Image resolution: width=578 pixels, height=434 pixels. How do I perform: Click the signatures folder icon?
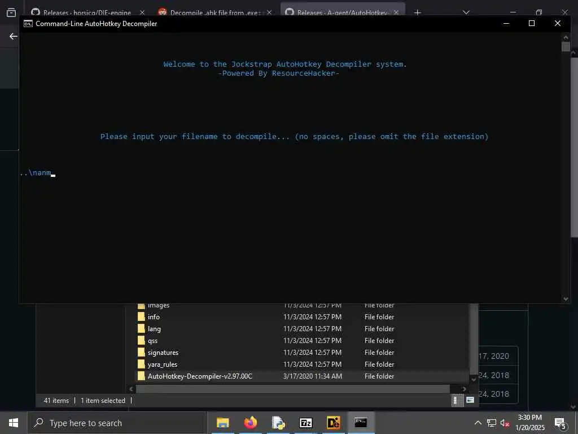(x=141, y=353)
